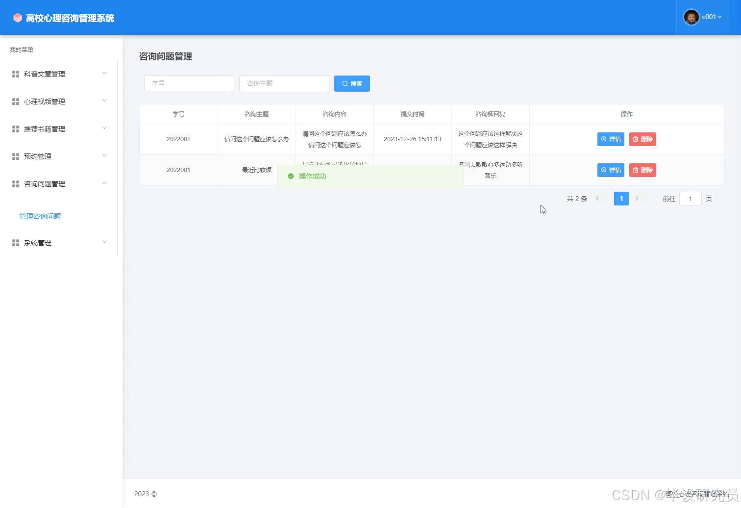Click the 操作成功 success checkmark icon
Screen dimensions: 741x508
[291, 176]
